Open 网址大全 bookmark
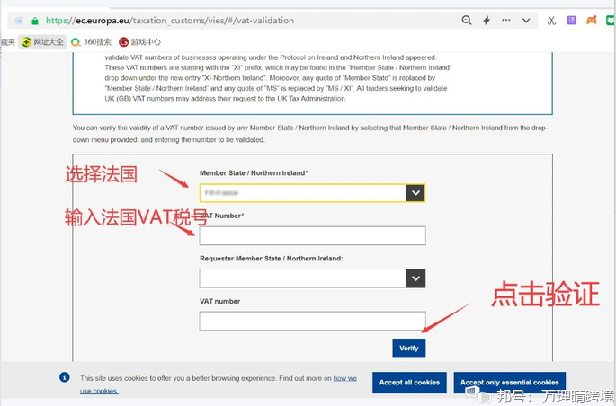Screen dimensions: 616x406 point(42,42)
